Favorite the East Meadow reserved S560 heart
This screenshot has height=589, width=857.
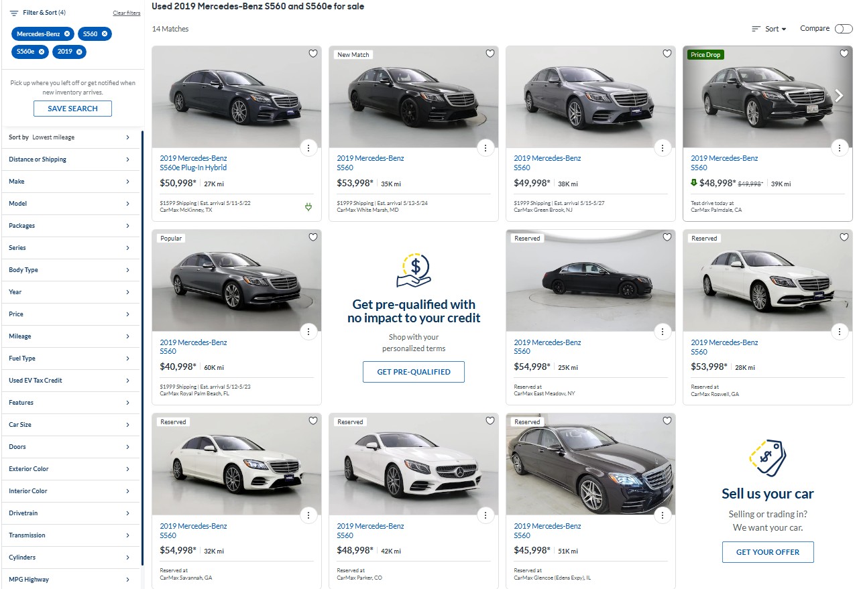[667, 237]
